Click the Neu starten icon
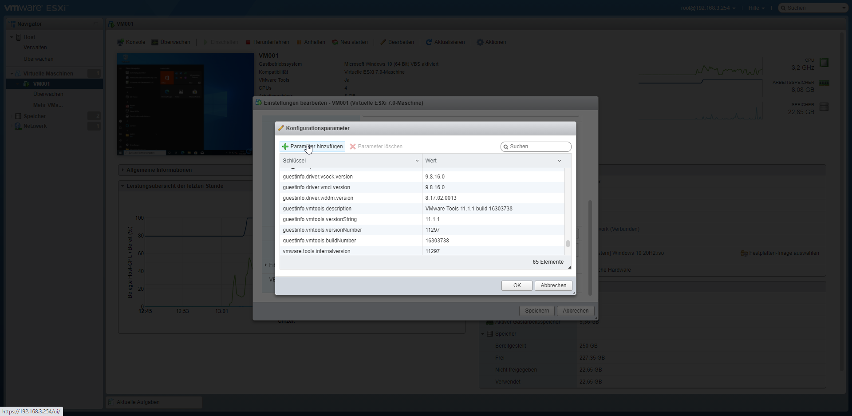 tap(335, 42)
